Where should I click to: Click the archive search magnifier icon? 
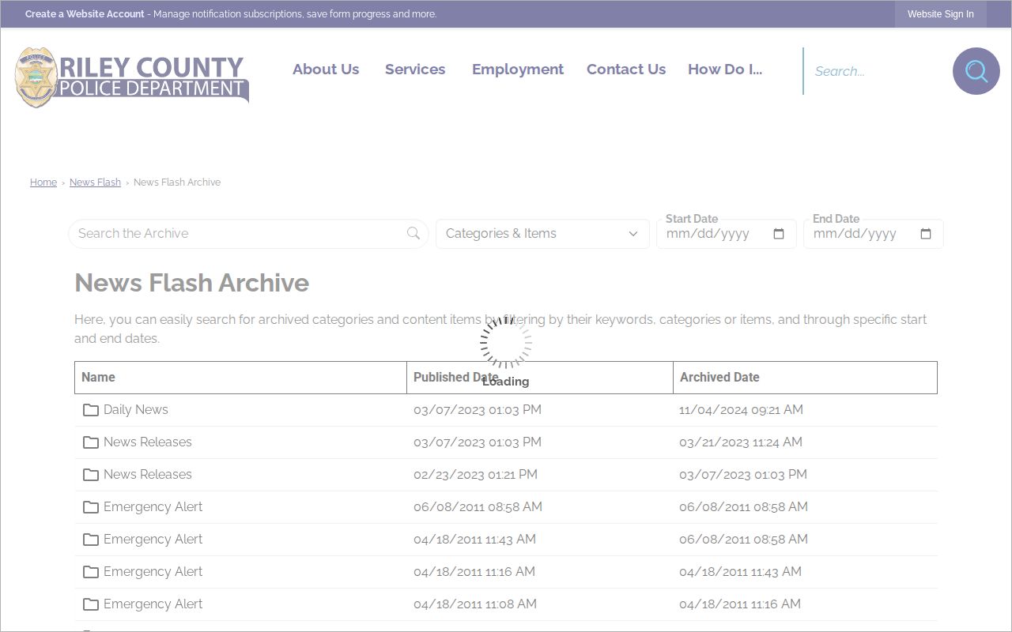[x=413, y=233]
